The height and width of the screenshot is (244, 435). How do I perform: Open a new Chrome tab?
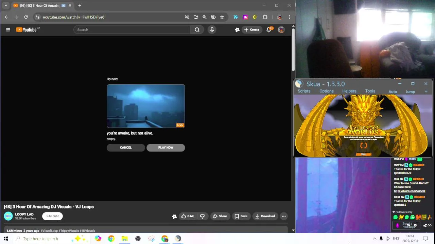coord(80,5)
